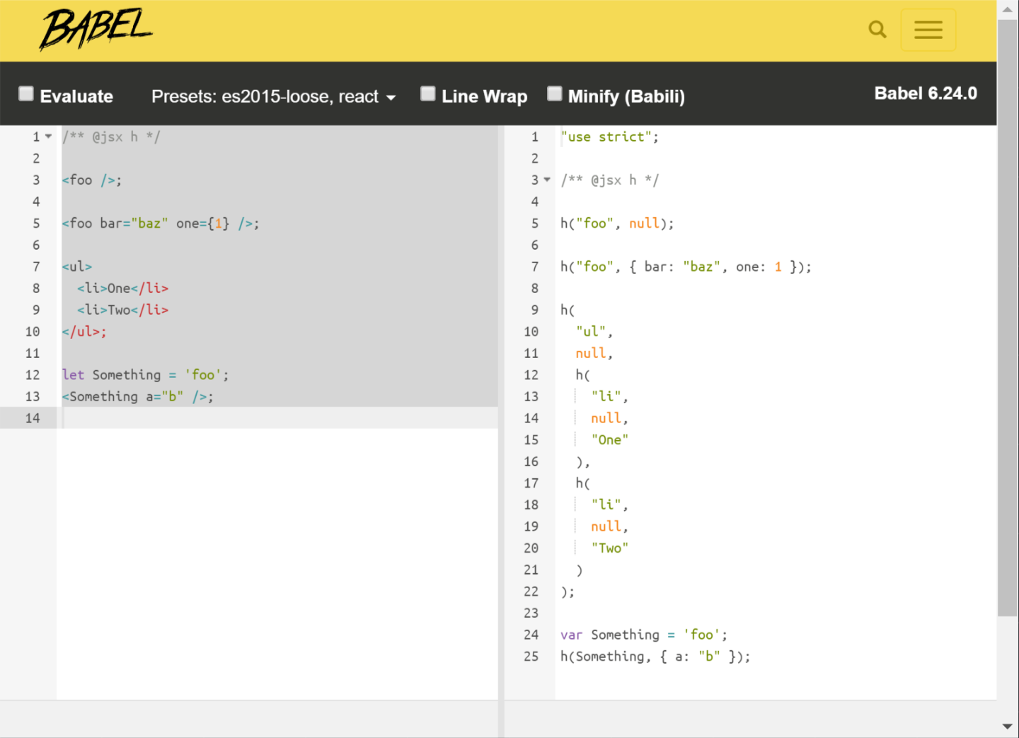Click the '<Something a="b" />;' line

138,396
